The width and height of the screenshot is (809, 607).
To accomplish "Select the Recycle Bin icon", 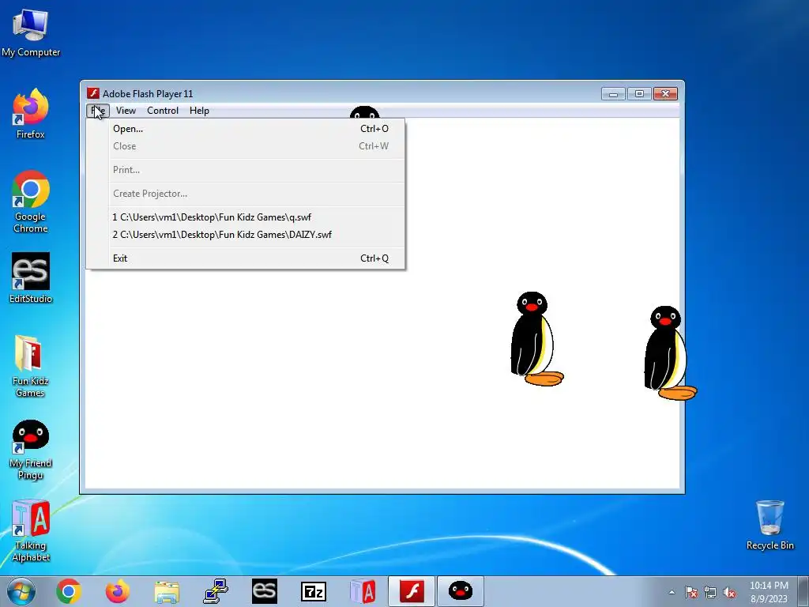I will point(769,525).
